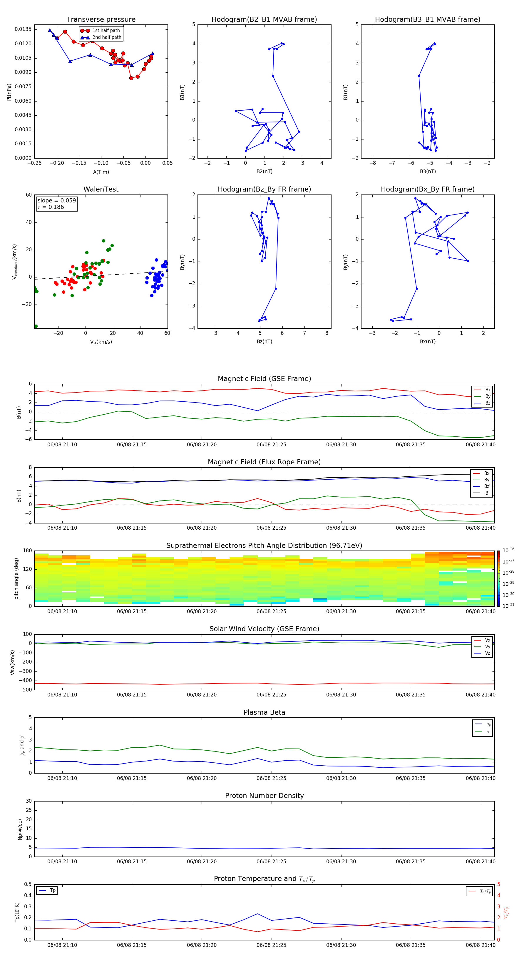Click the 'r = 0.186' annotation
This screenshot has width=529, height=971.
tap(51, 207)
